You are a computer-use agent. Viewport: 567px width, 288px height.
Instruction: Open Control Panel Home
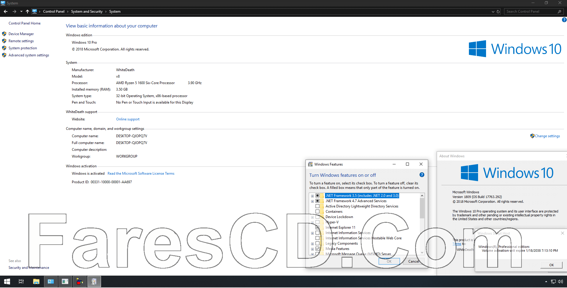point(25,23)
